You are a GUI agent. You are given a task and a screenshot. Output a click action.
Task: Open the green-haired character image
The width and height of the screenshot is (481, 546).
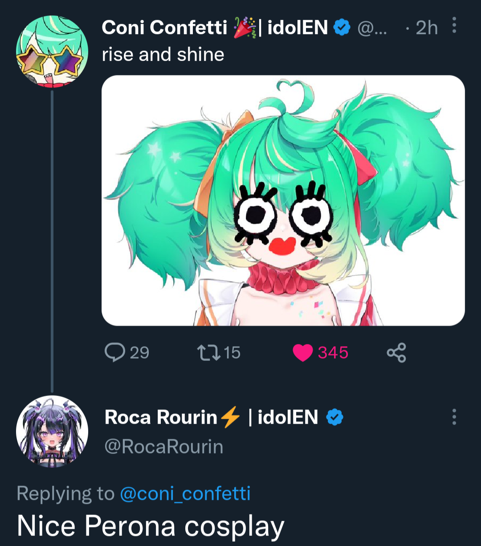(x=283, y=200)
